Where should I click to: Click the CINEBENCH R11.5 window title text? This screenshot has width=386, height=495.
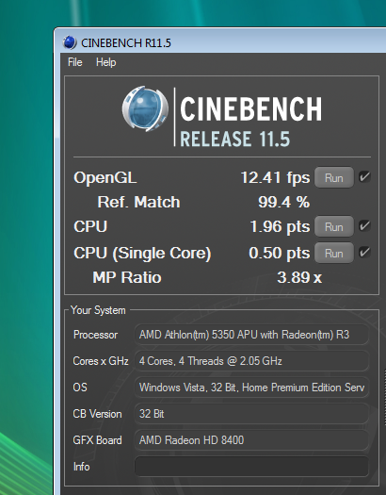126,43
